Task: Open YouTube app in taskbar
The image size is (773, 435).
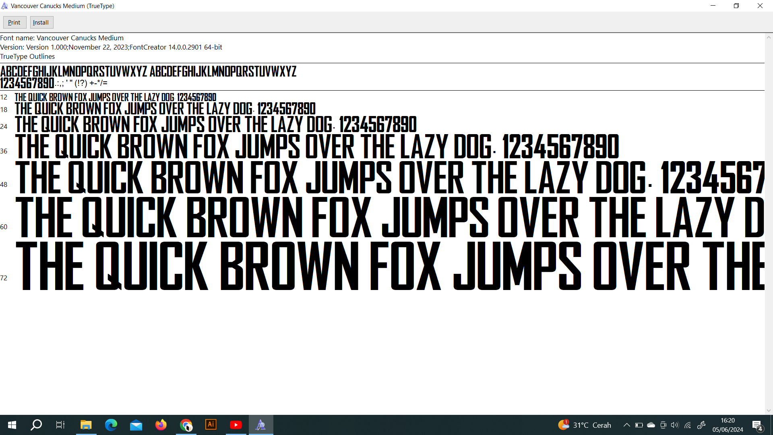Action: coord(236,425)
